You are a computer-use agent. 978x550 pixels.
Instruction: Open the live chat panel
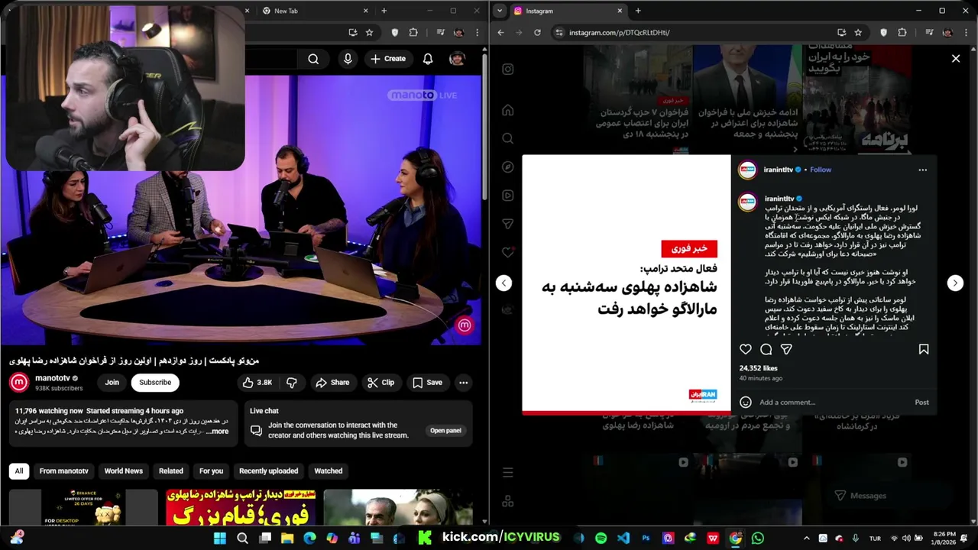pos(445,431)
